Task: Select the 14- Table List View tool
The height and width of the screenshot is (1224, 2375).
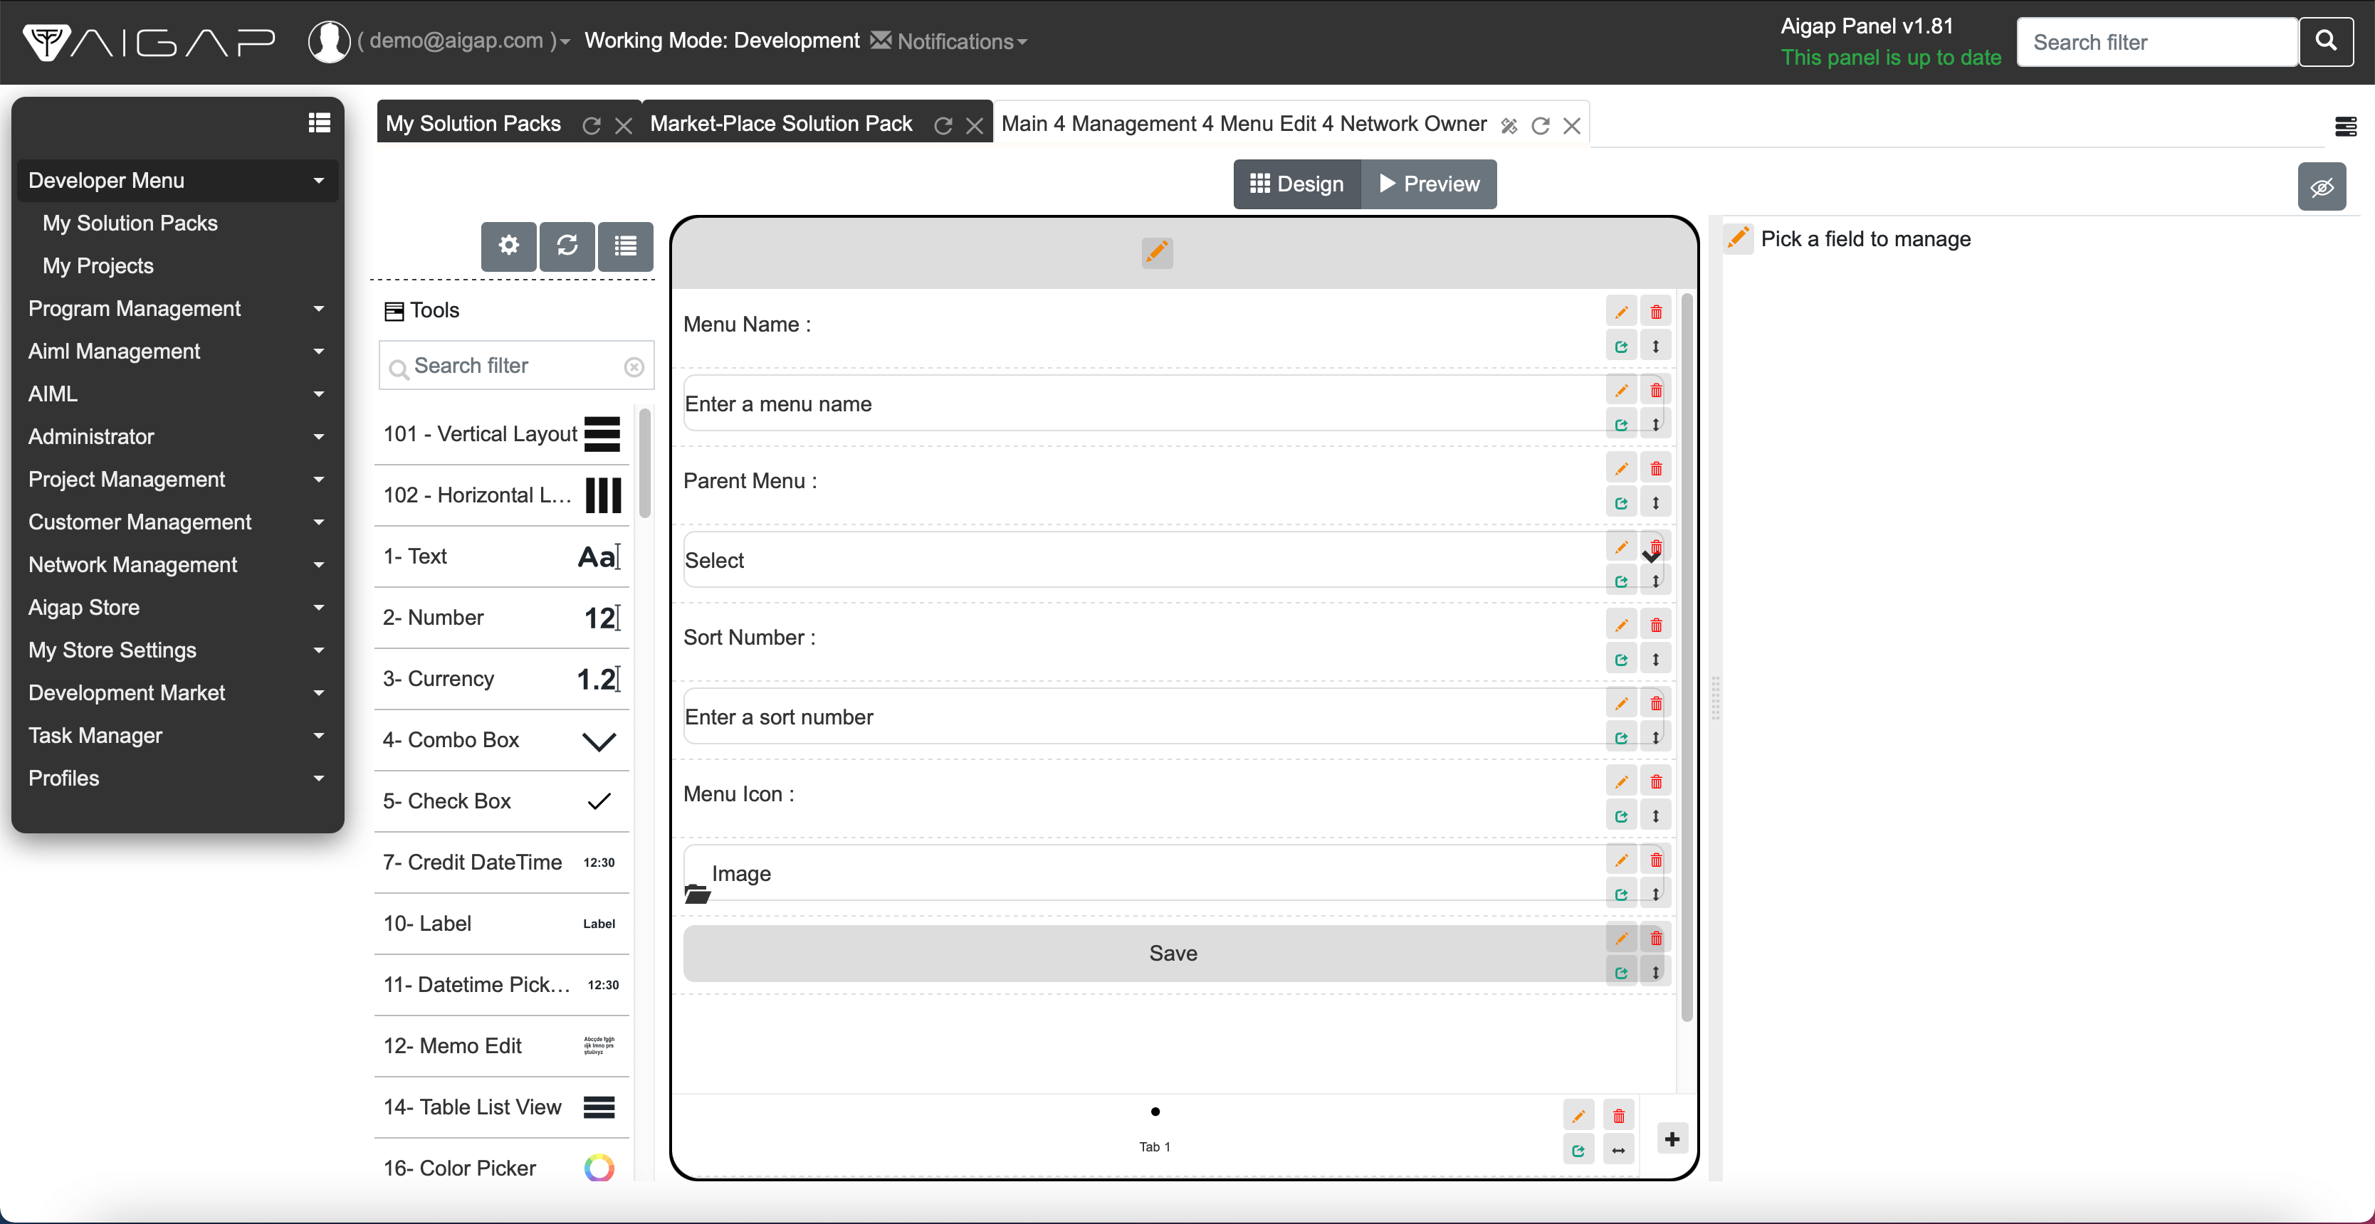Action: (501, 1108)
